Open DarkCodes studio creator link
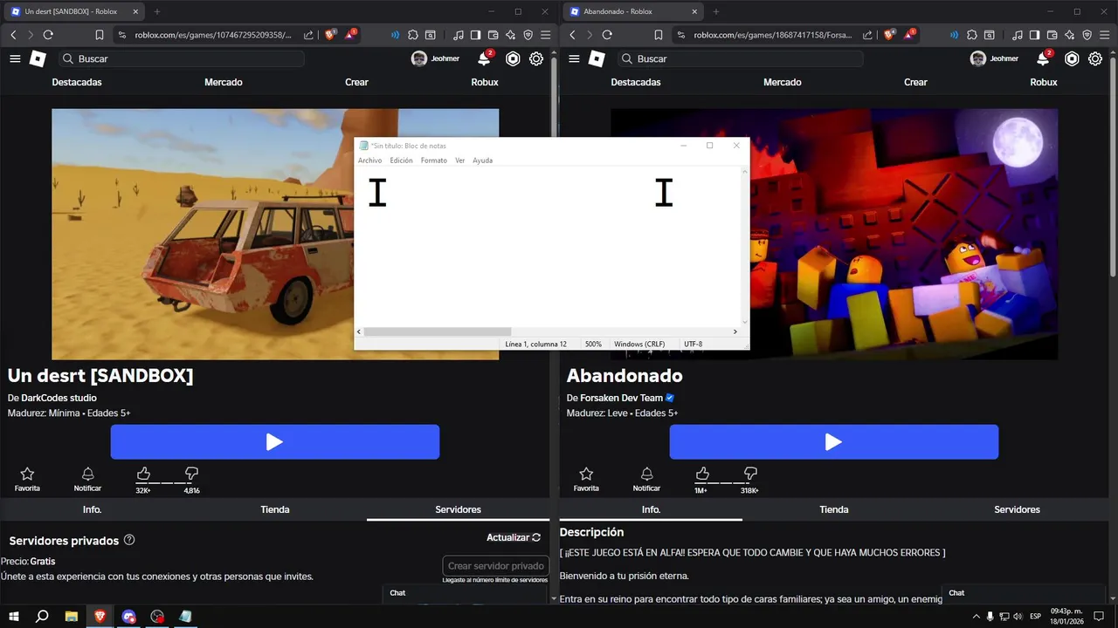The width and height of the screenshot is (1118, 628). pyautogui.click(x=59, y=398)
